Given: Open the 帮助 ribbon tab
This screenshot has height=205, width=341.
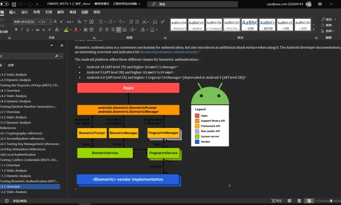Looking at the screenshot, I should click(x=96, y=12).
